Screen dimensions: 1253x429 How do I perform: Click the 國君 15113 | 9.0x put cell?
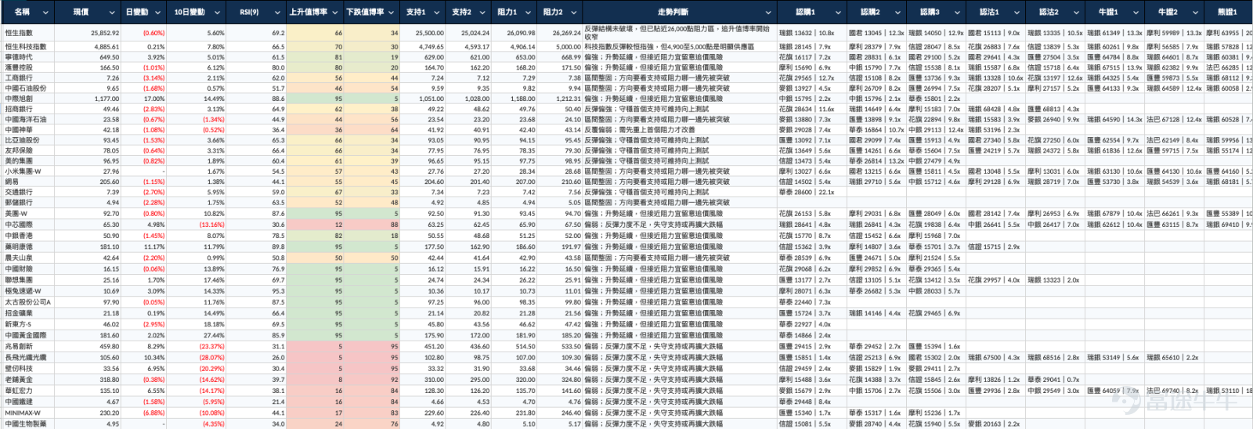click(x=995, y=34)
